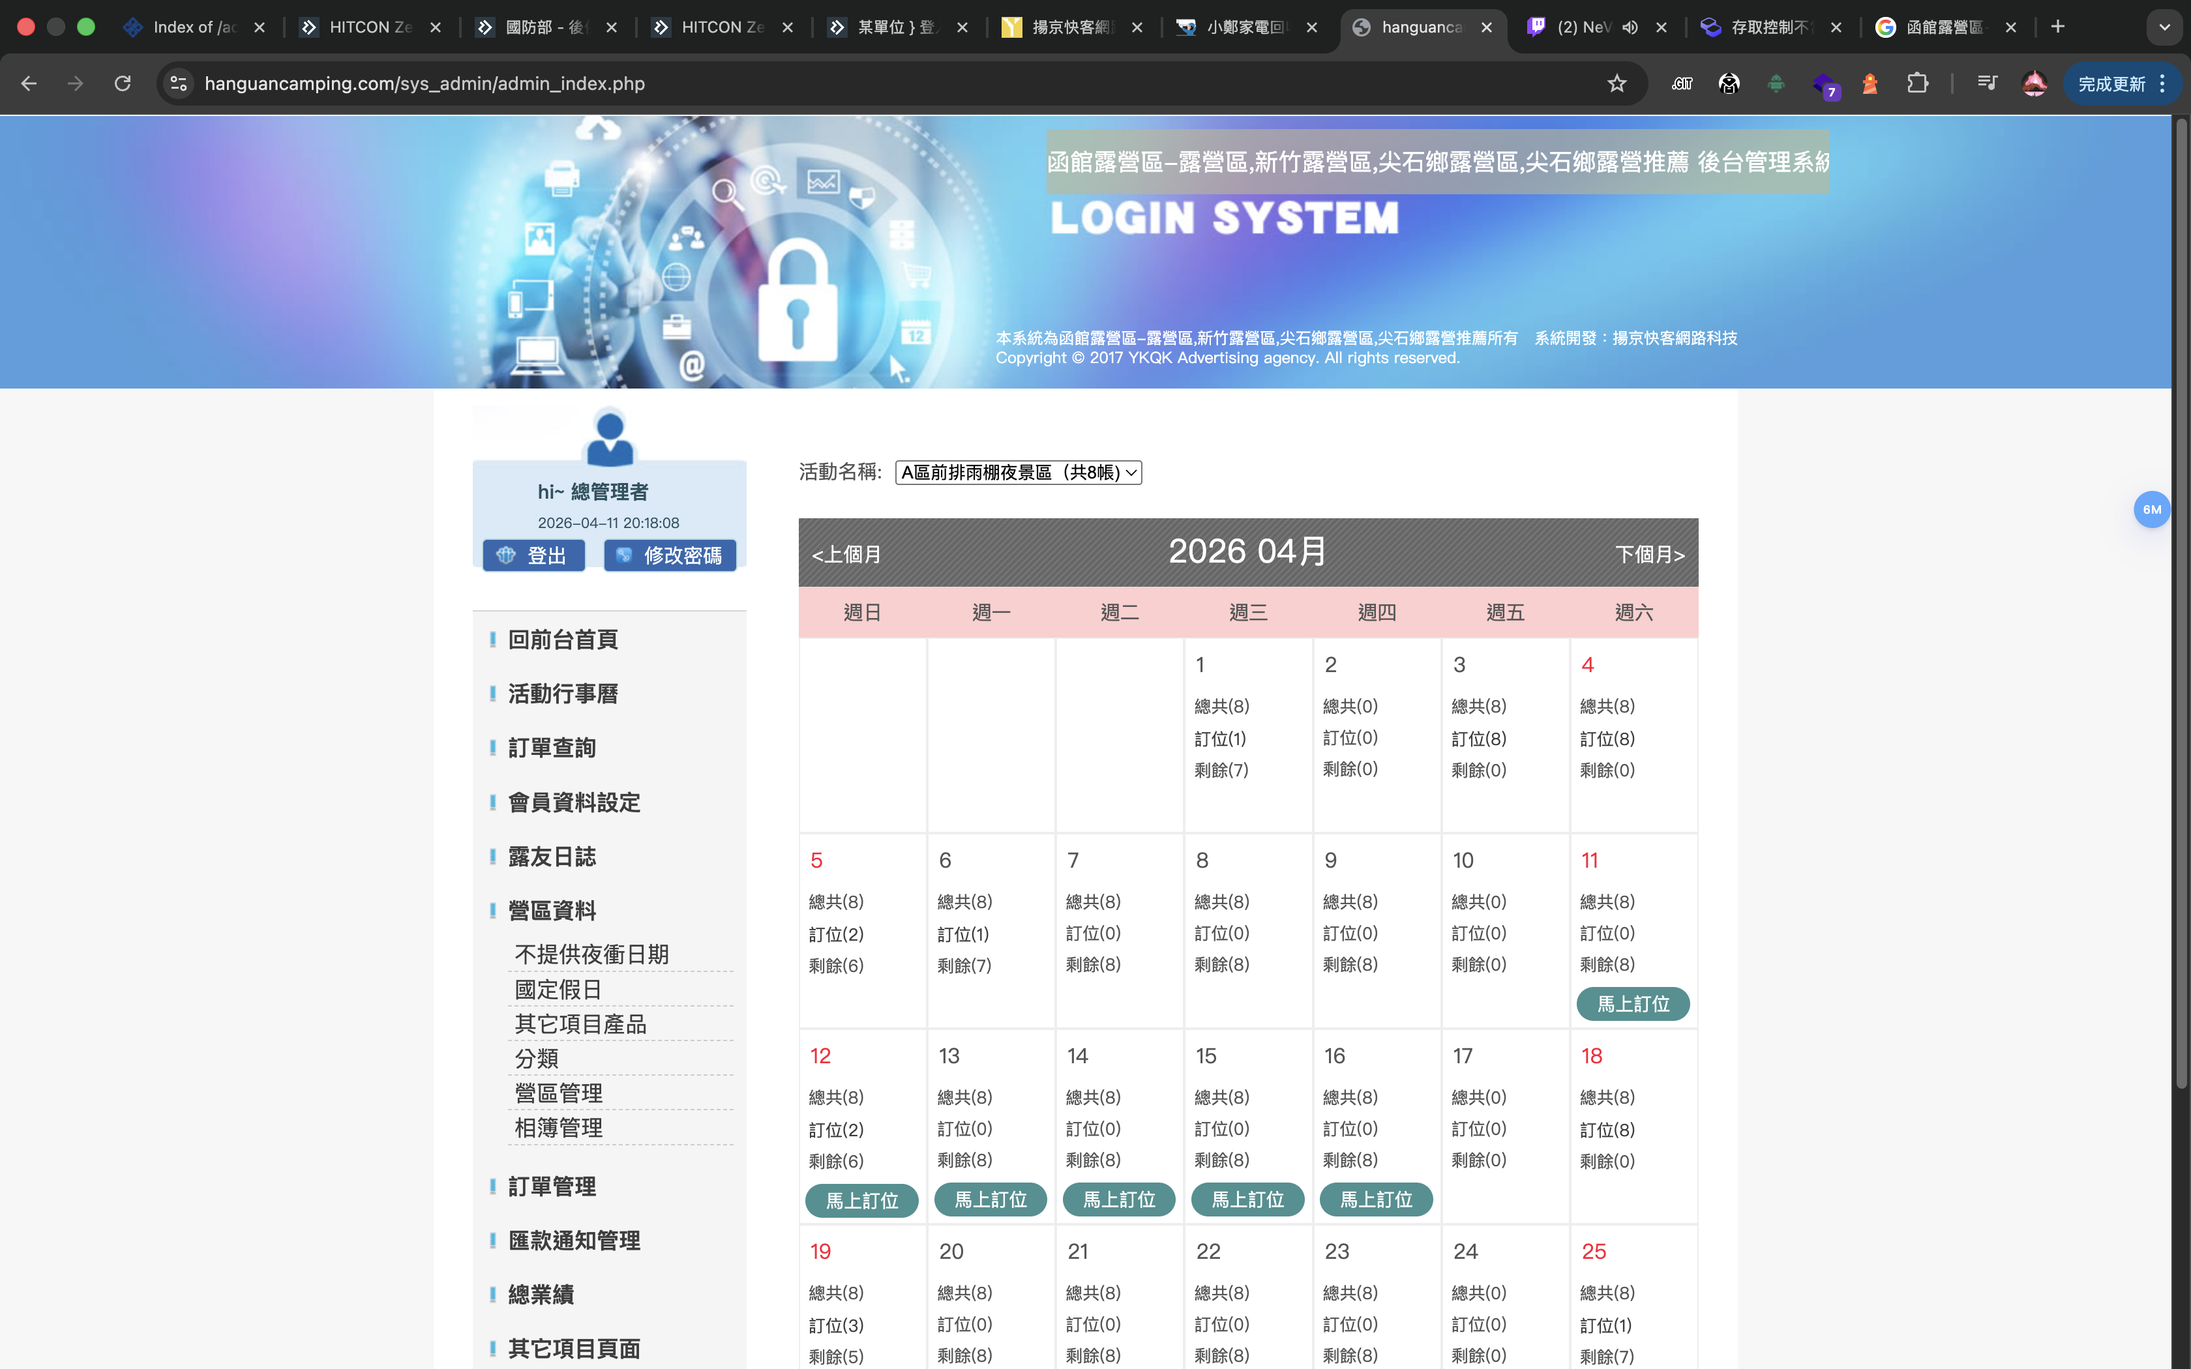
Task: Click the green tree extension icon
Action: [1776, 83]
